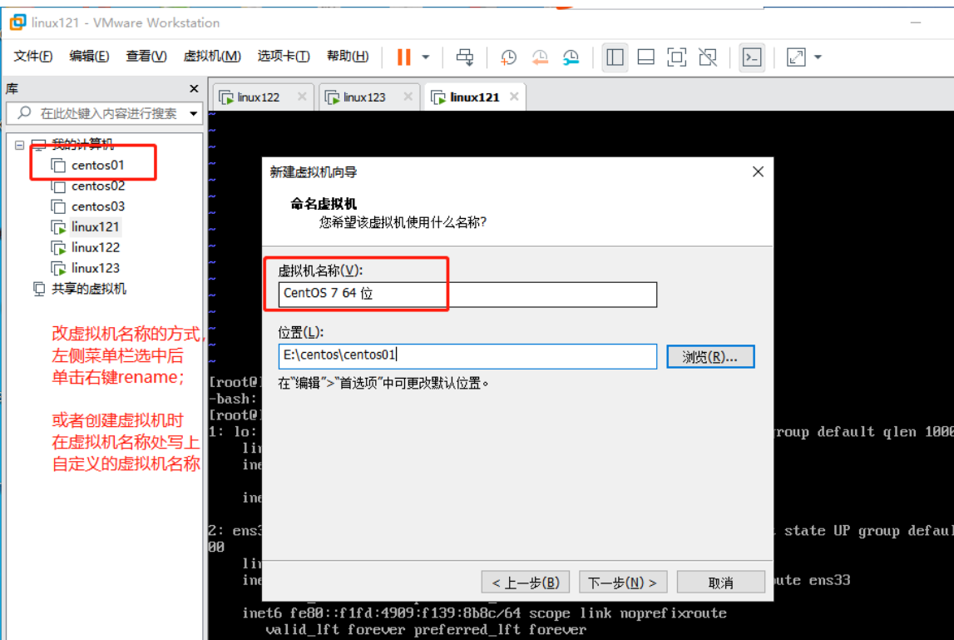Click the revert to snapshot icon

click(540, 57)
